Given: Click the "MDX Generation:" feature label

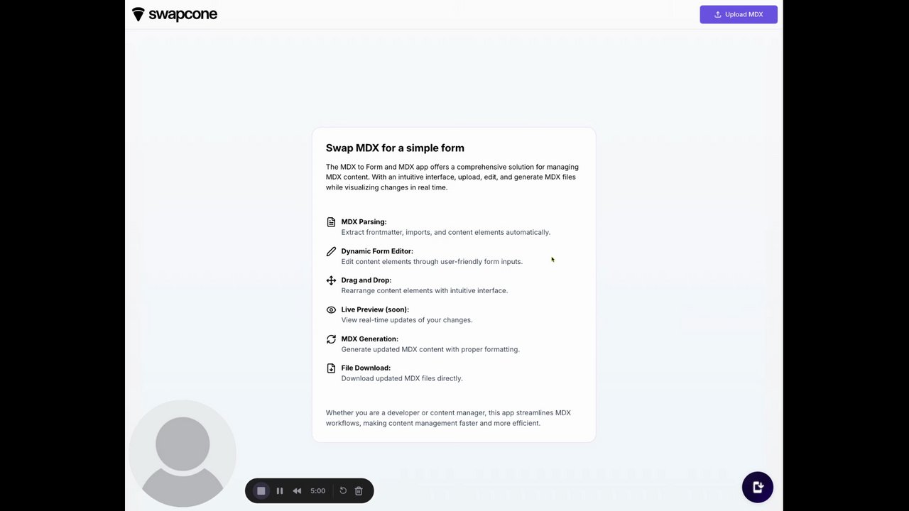Looking at the screenshot, I should coord(369,339).
